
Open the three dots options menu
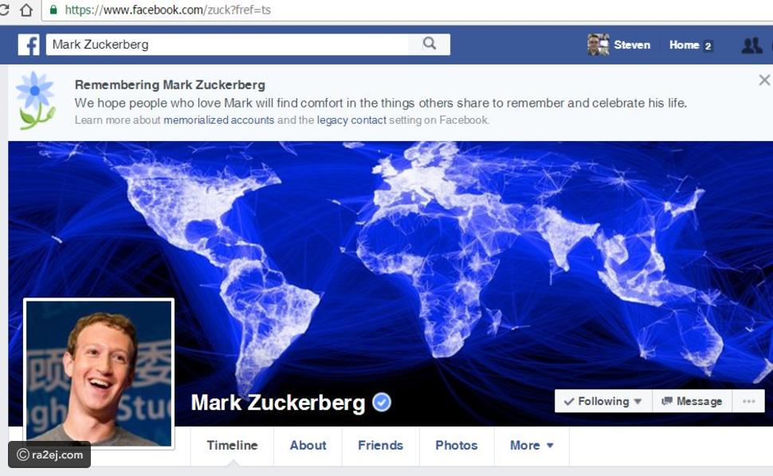click(x=748, y=401)
